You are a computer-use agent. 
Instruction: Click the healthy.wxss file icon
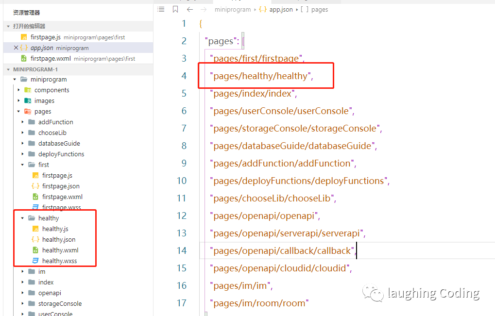(35, 261)
